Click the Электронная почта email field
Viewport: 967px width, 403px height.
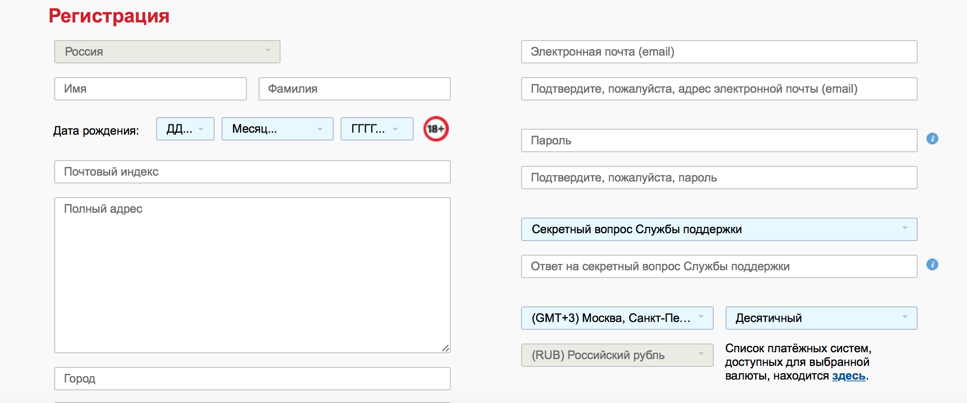click(x=719, y=52)
